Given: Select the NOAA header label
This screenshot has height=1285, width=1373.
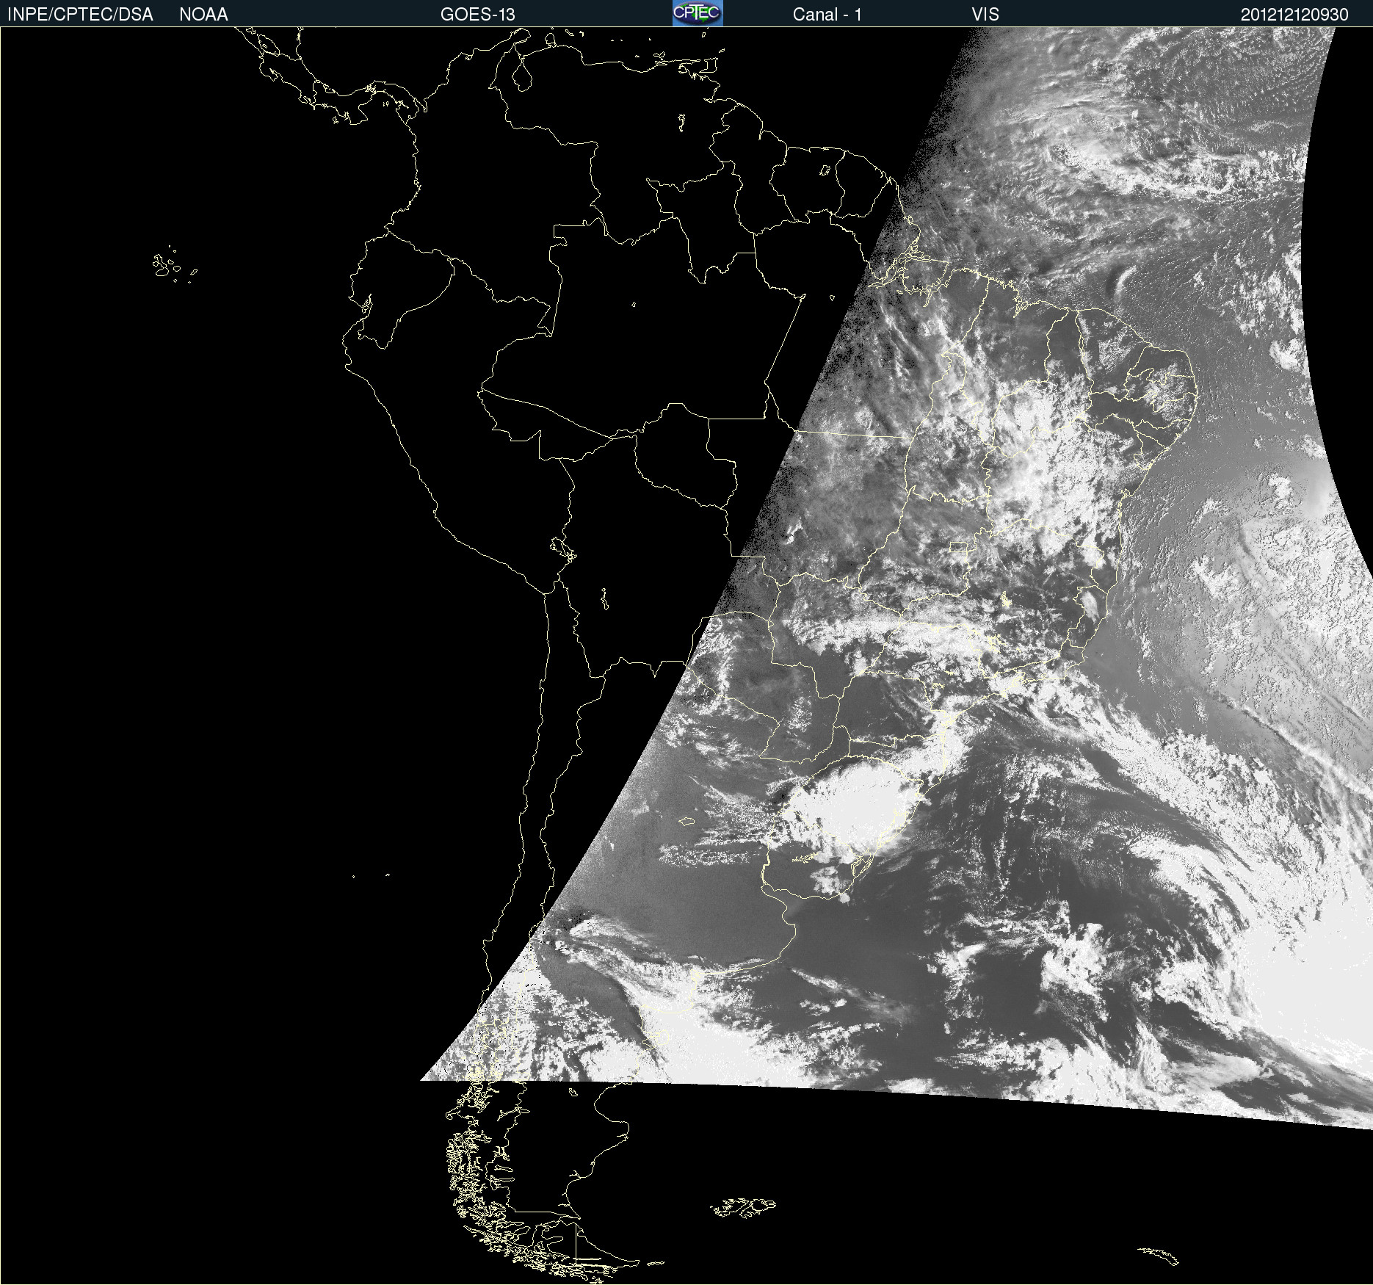Looking at the screenshot, I should click(x=203, y=15).
